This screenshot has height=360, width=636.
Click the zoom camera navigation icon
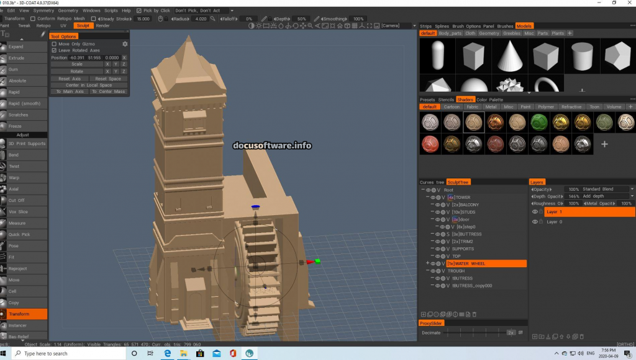pos(311,25)
